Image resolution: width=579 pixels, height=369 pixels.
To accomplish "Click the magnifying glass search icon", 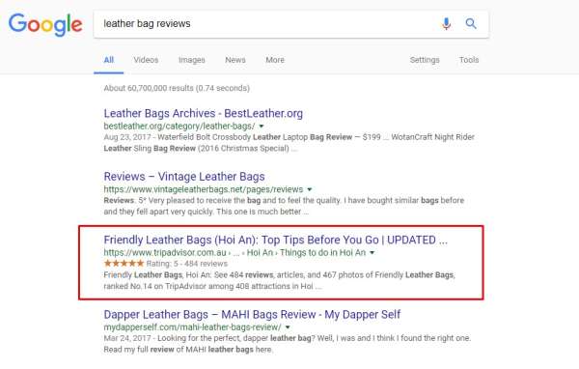I will (x=471, y=23).
